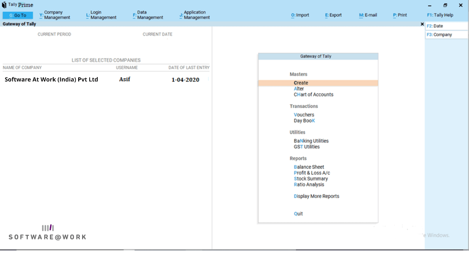The height and width of the screenshot is (264, 469).
Task: Click the username Asif
Action: click(x=125, y=79)
